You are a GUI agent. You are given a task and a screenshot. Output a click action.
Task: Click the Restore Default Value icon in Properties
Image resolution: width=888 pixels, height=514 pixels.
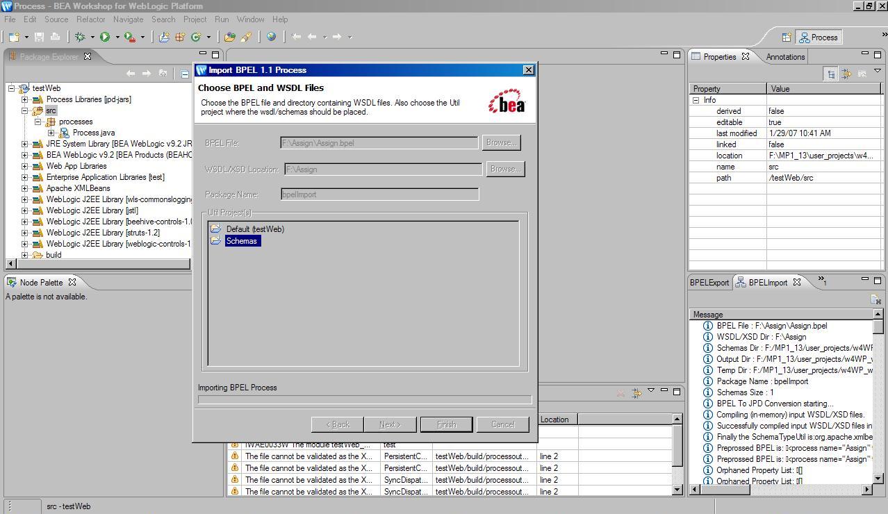tap(862, 73)
